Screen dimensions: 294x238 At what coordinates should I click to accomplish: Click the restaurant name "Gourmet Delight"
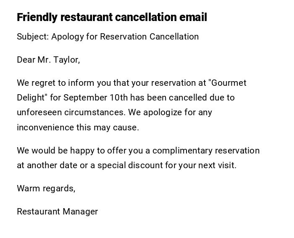pyautogui.click(x=227, y=83)
